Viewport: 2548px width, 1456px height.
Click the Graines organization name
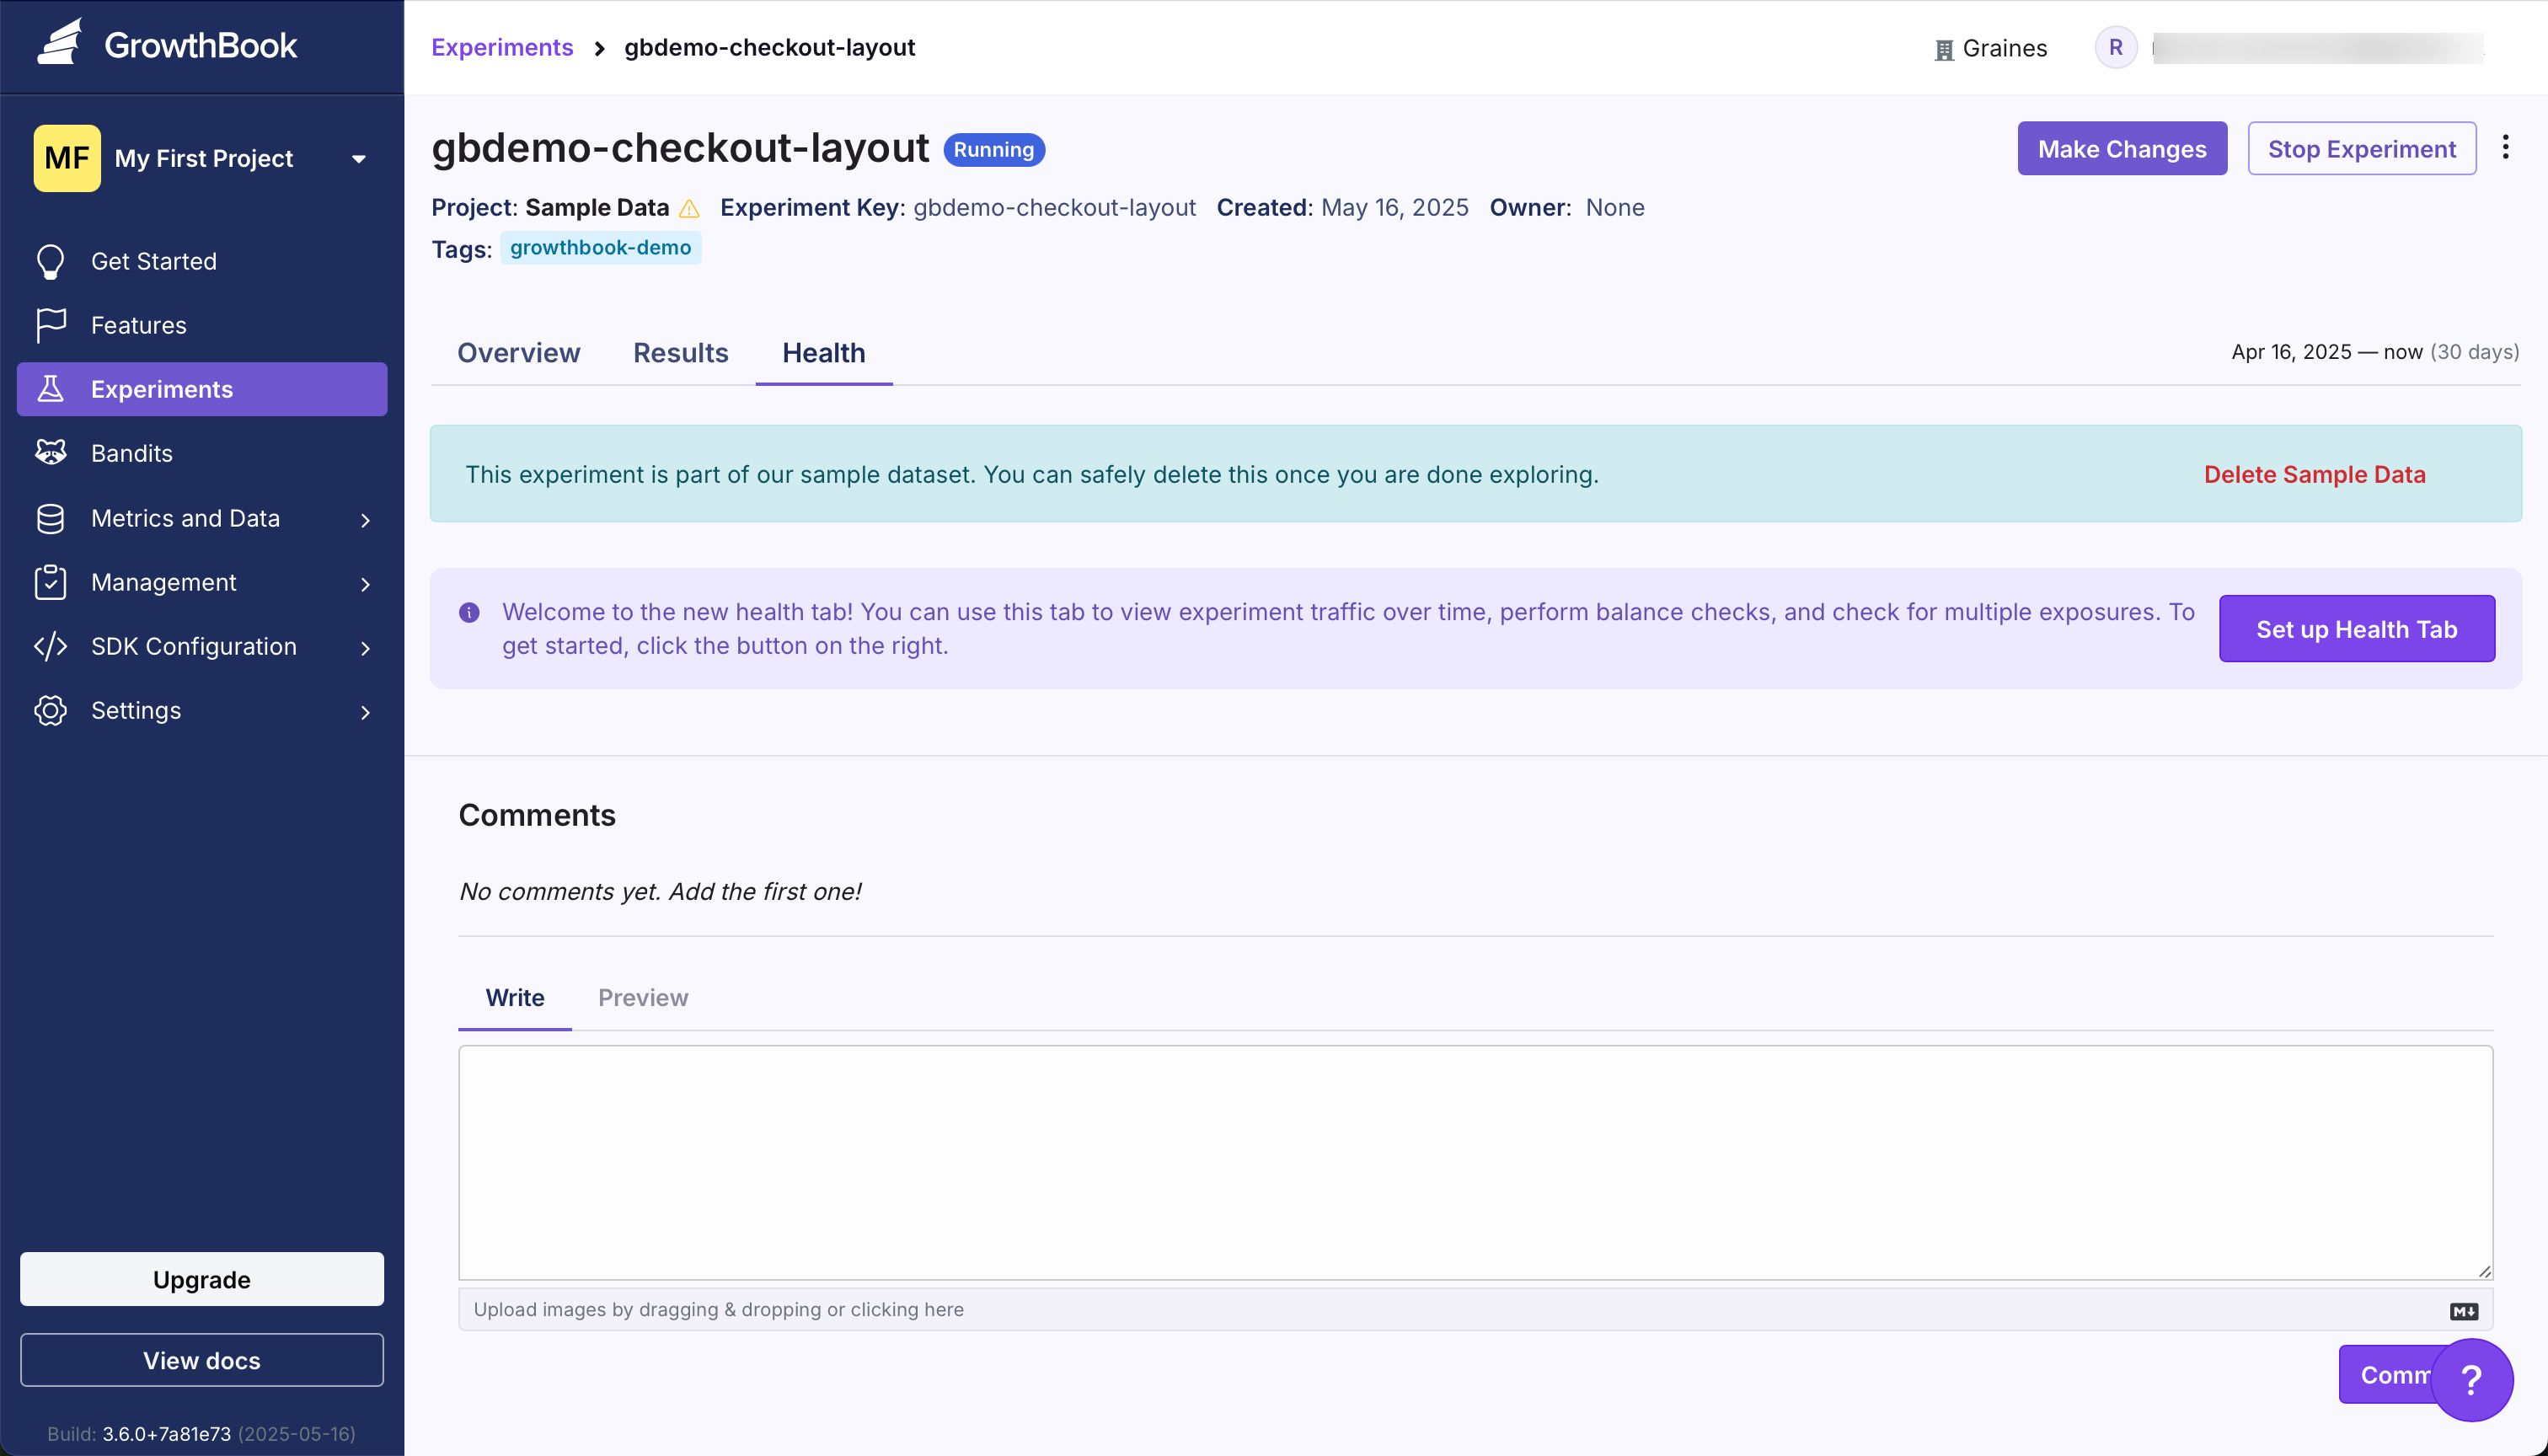[x=2004, y=48]
